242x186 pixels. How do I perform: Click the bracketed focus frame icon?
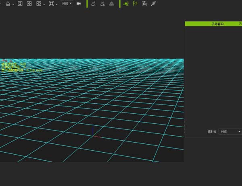51,4
